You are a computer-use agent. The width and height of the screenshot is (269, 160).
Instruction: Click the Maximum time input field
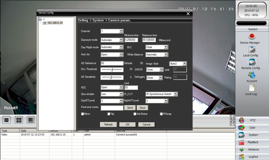coord(149,40)
